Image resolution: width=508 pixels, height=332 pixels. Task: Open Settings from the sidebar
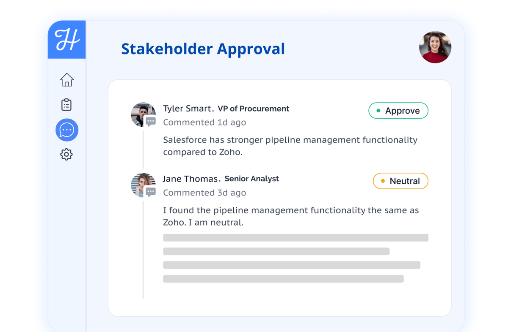66,154
